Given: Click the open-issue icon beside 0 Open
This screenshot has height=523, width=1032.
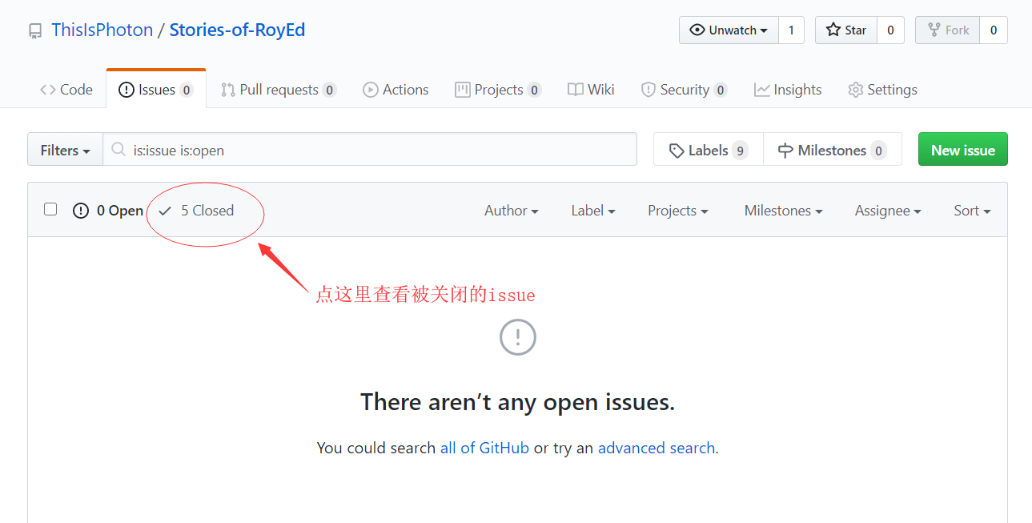Looking at the screenshot, I should [x=81, y=211].
